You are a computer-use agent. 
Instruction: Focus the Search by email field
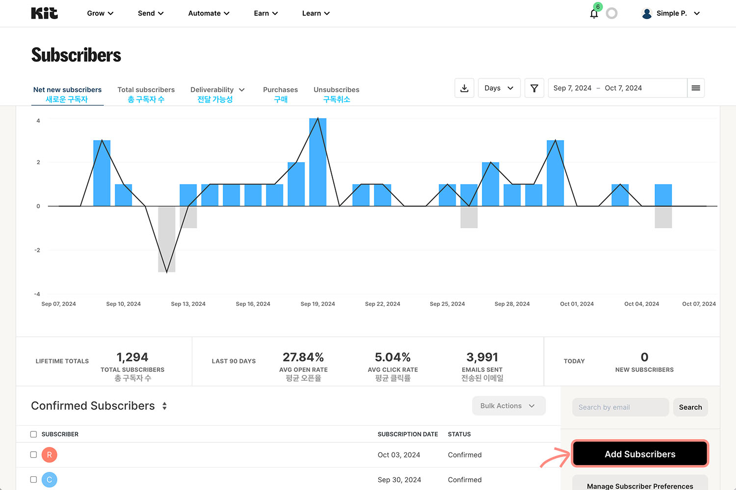[x=620, y=407]
